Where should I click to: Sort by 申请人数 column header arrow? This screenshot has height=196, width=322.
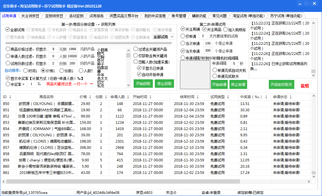128,97
